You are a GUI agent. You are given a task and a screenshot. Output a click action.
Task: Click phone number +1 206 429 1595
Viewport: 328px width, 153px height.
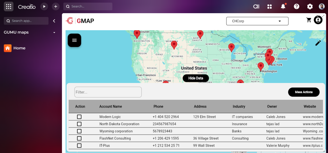tap(166, 138)
